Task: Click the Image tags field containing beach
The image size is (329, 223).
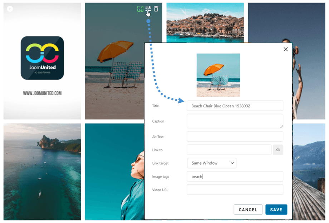Action: pyautogui.click(x=235, y=176)
